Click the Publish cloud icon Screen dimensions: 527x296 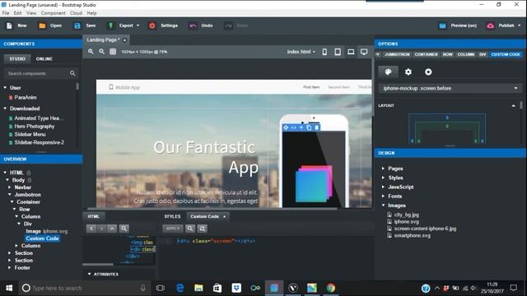pyautogui.click(x=491, y=25)
